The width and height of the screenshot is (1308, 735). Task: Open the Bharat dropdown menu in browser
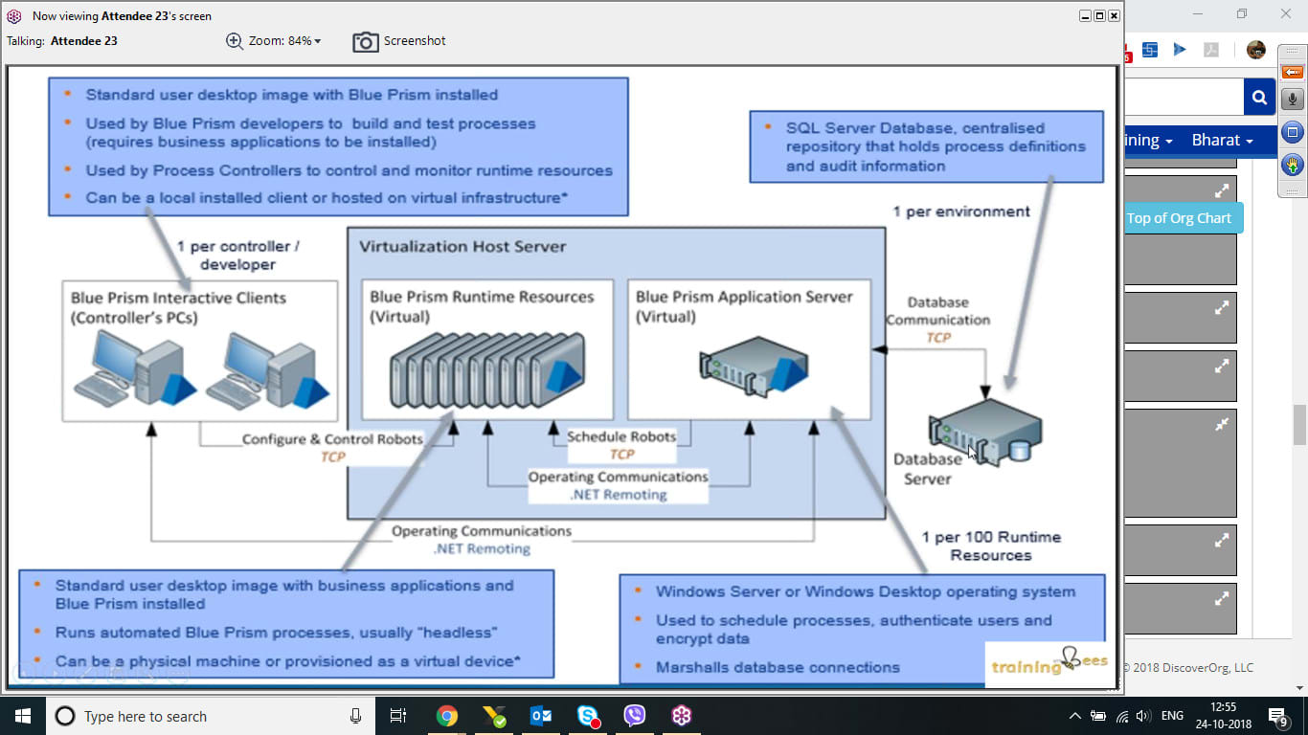pos(1222,140)
